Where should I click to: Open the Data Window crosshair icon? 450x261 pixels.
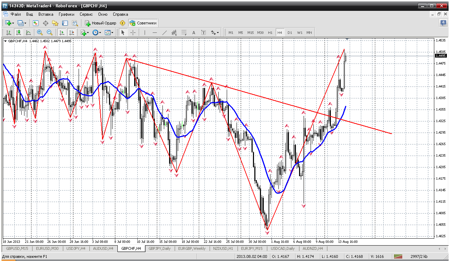(x=45, y=23)
